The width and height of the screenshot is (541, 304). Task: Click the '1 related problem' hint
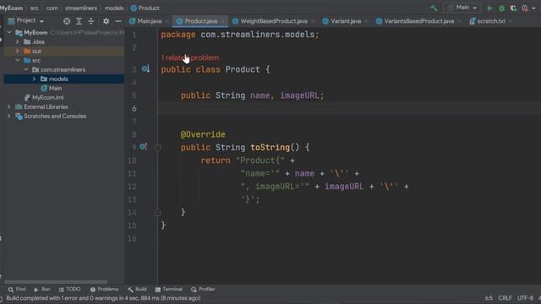(190, 58)
